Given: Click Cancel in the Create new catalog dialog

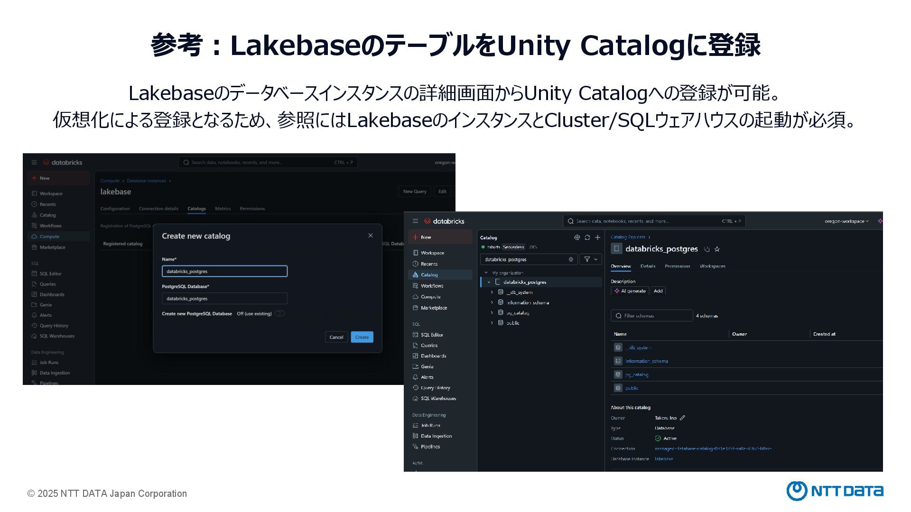Looking at the screenshot, I should (336, 338).
